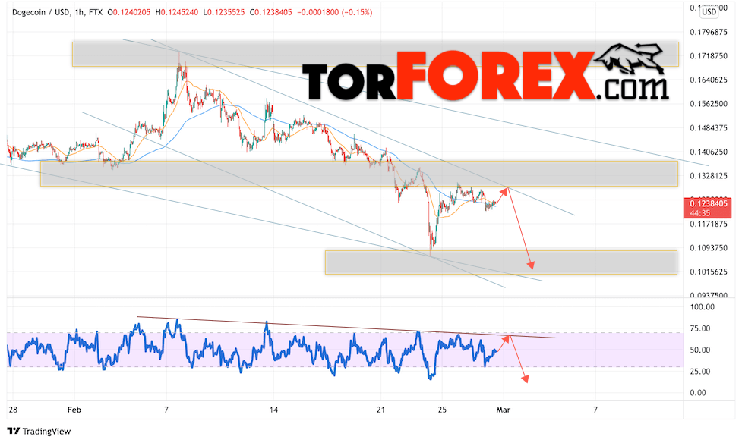
Task: Click the RSI 50.00 scale label
Action: pyautogui.click(x=700, y=350)
